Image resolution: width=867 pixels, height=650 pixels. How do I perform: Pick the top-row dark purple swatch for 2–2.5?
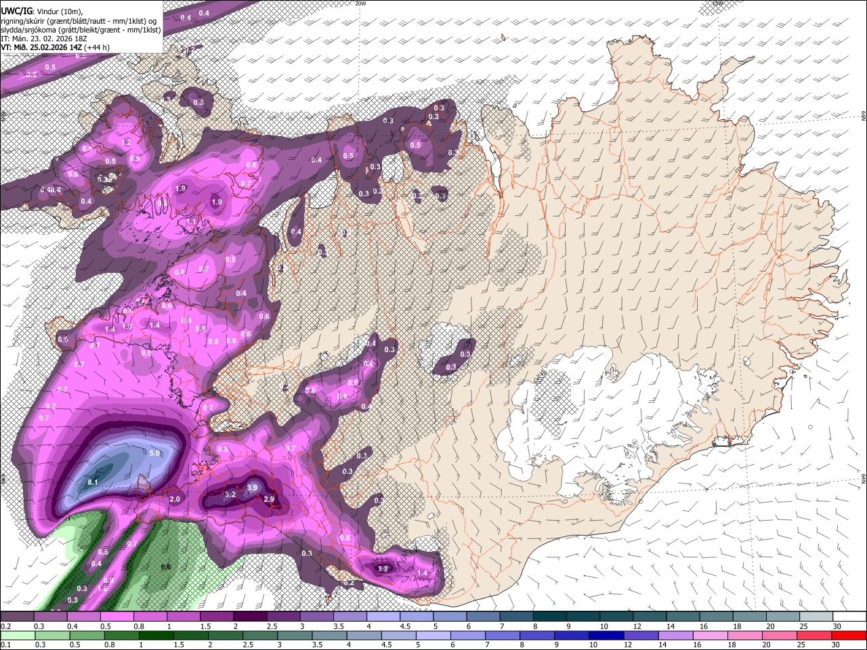coord(249,616)
